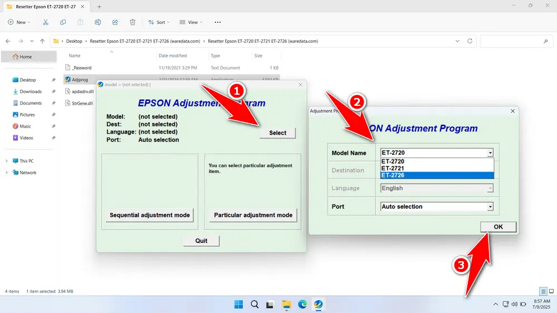The height and width of the screenshot is (313, 557).
Task: Expand Network tree node
Action: point(6,173)
